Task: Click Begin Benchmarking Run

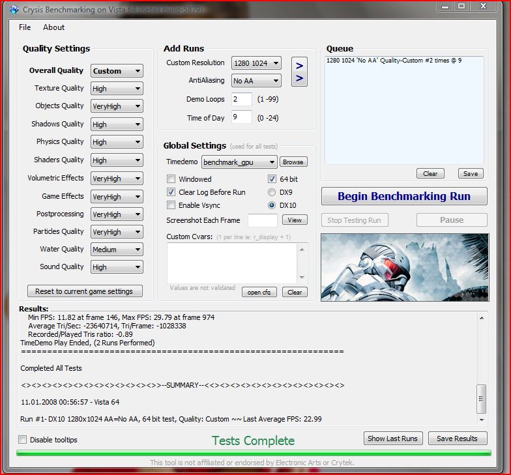Action: (404, 196)
